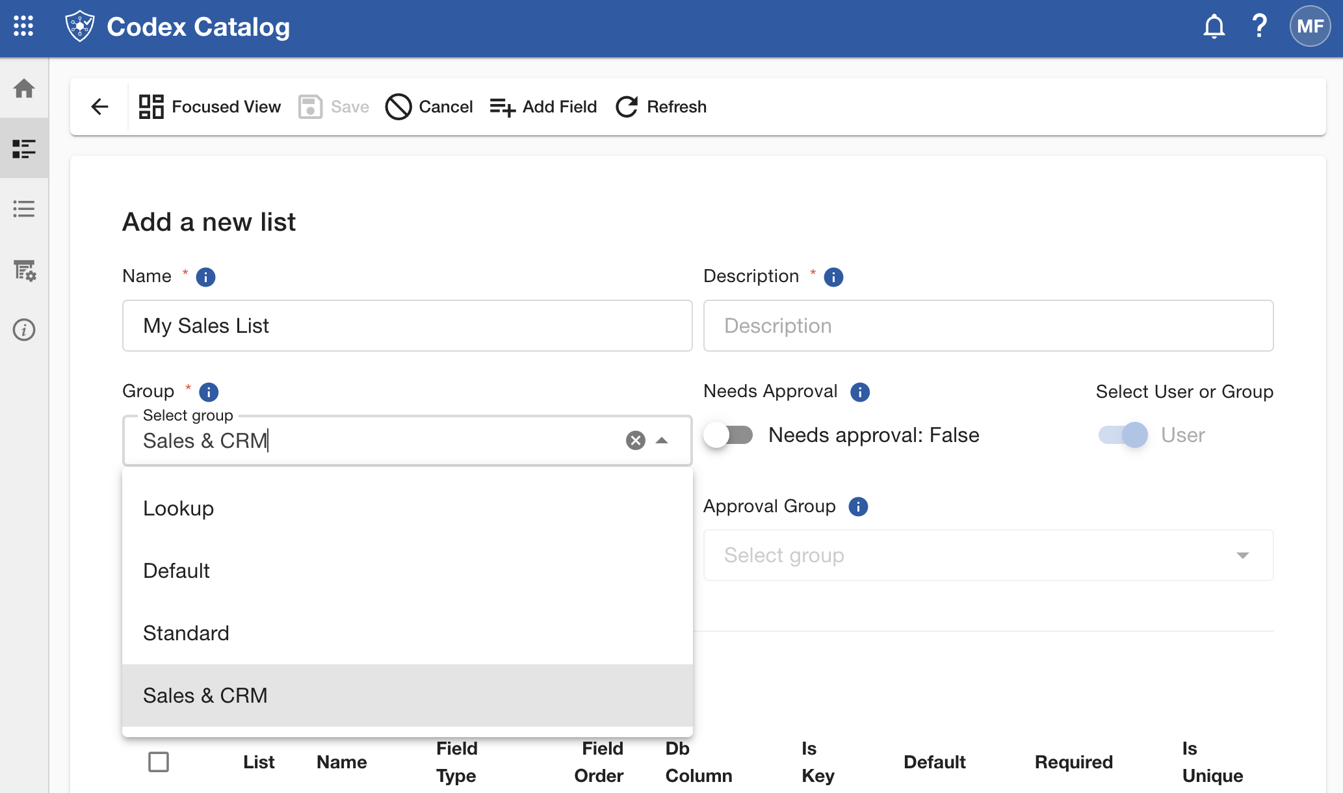Open the list definitions sidebar icon
1343x793 pixels.
[x=24, y=148]
